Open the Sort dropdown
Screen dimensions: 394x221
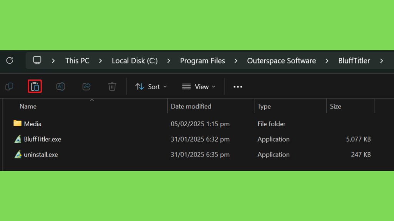[151, 87]
